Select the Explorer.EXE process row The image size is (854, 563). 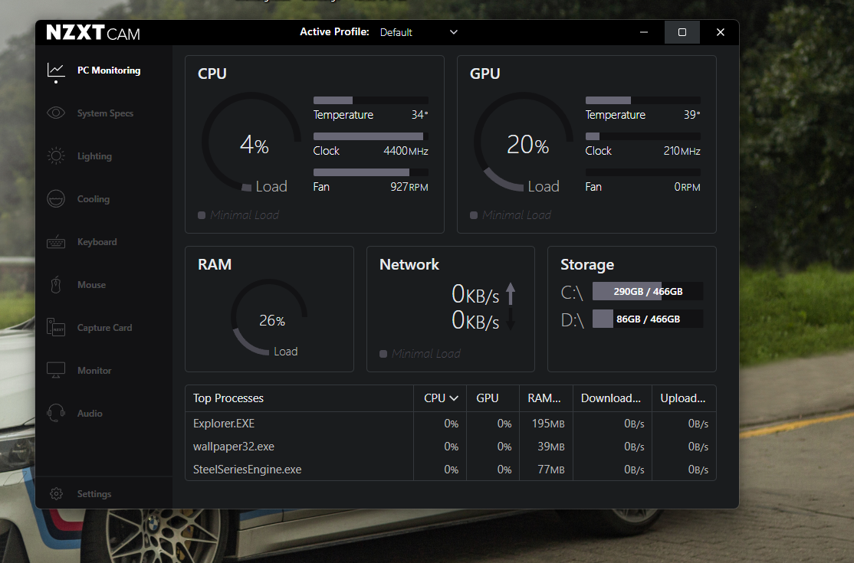click(451, 423)
